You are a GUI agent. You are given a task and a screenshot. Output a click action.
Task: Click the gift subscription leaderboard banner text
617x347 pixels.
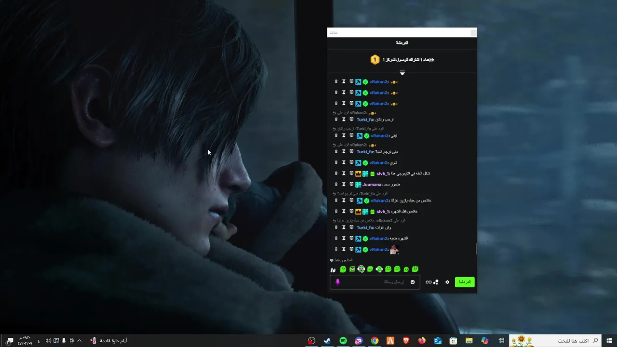point(408,60)
